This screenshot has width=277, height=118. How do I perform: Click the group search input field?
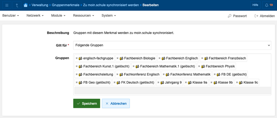(172, 90)
